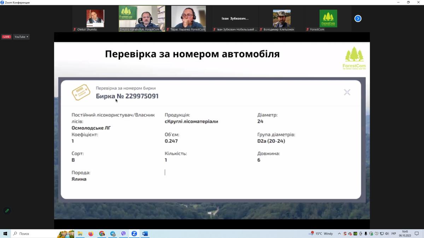Viewport: 424px width, 238px height.
Task: Launch Firefox from the taskbar
Action: (x=91, y=233)
